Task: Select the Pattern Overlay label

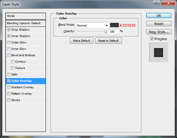Action: point(22,94)
